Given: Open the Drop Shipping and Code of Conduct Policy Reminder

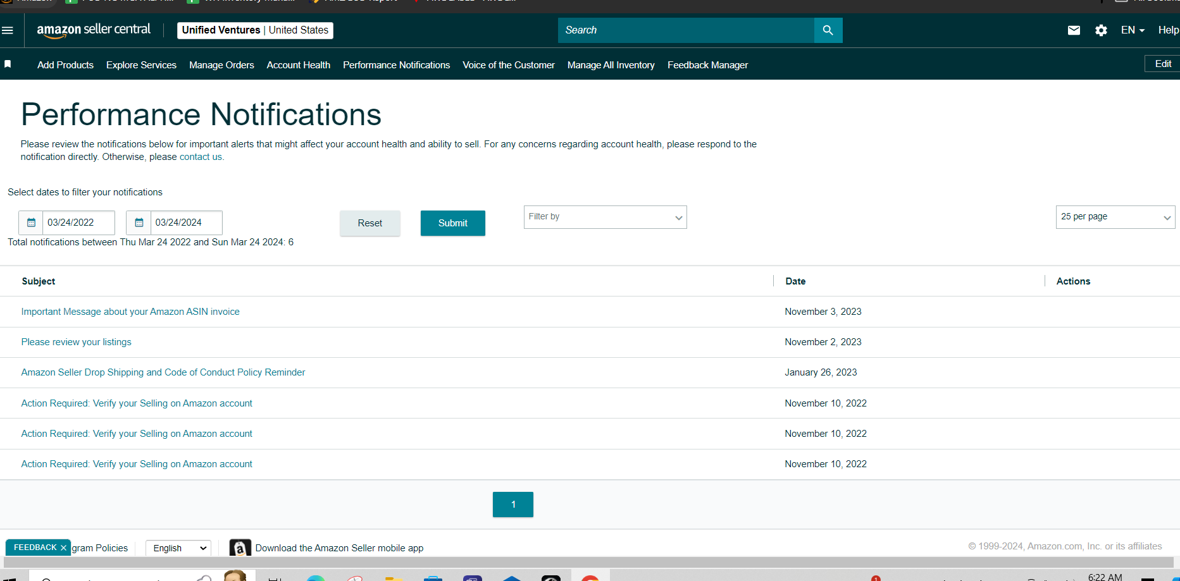Looking at the screenshot, I should (x=163, y=372).
